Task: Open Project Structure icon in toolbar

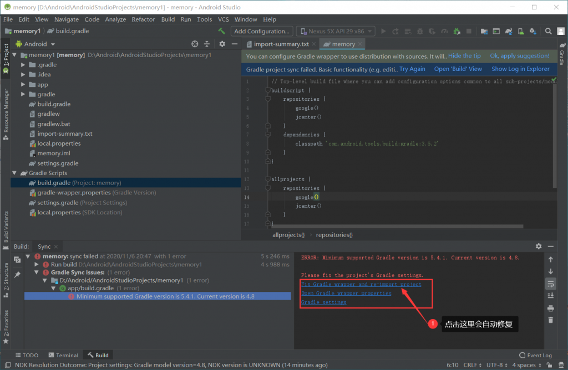Action: [484, 32]
